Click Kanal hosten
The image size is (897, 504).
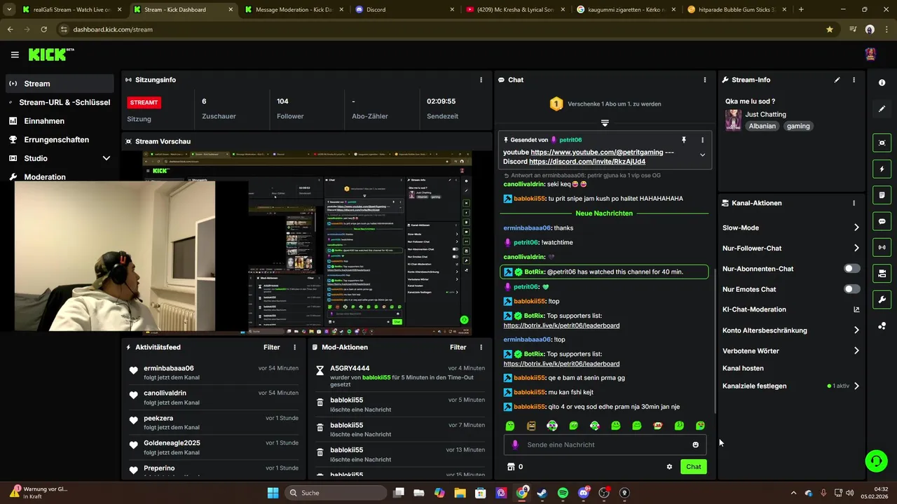(x=743, y=368)
